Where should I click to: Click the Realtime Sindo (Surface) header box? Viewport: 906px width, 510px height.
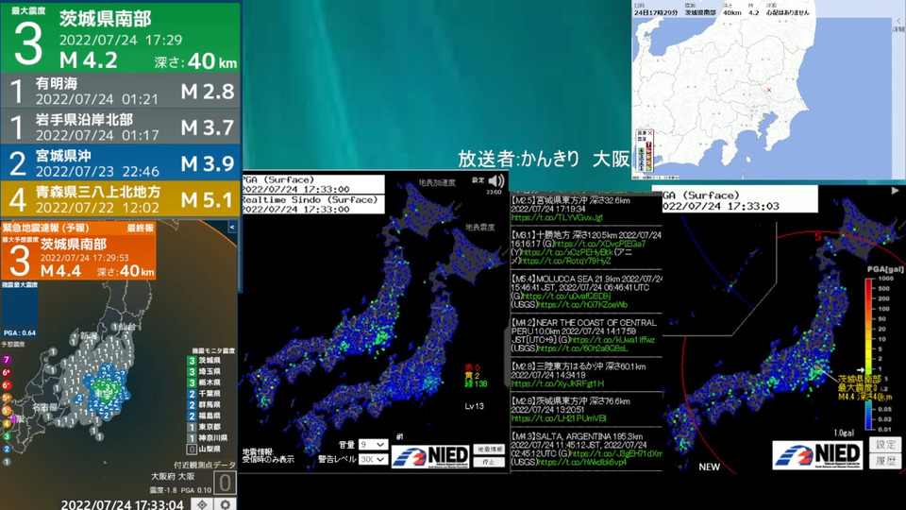coord(312,204)
